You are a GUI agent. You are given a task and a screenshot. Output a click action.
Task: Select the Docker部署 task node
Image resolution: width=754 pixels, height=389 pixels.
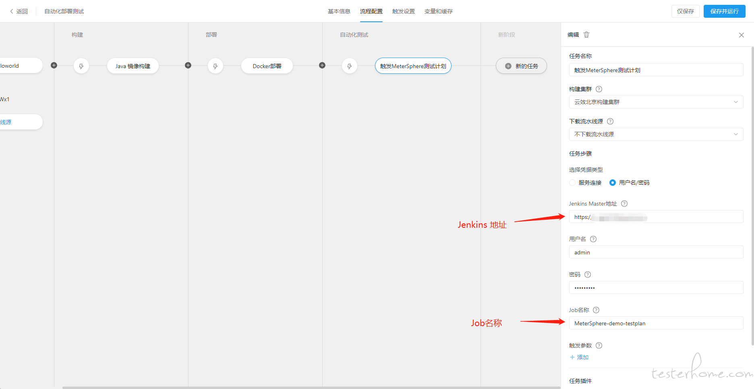(x=267, y=66)
